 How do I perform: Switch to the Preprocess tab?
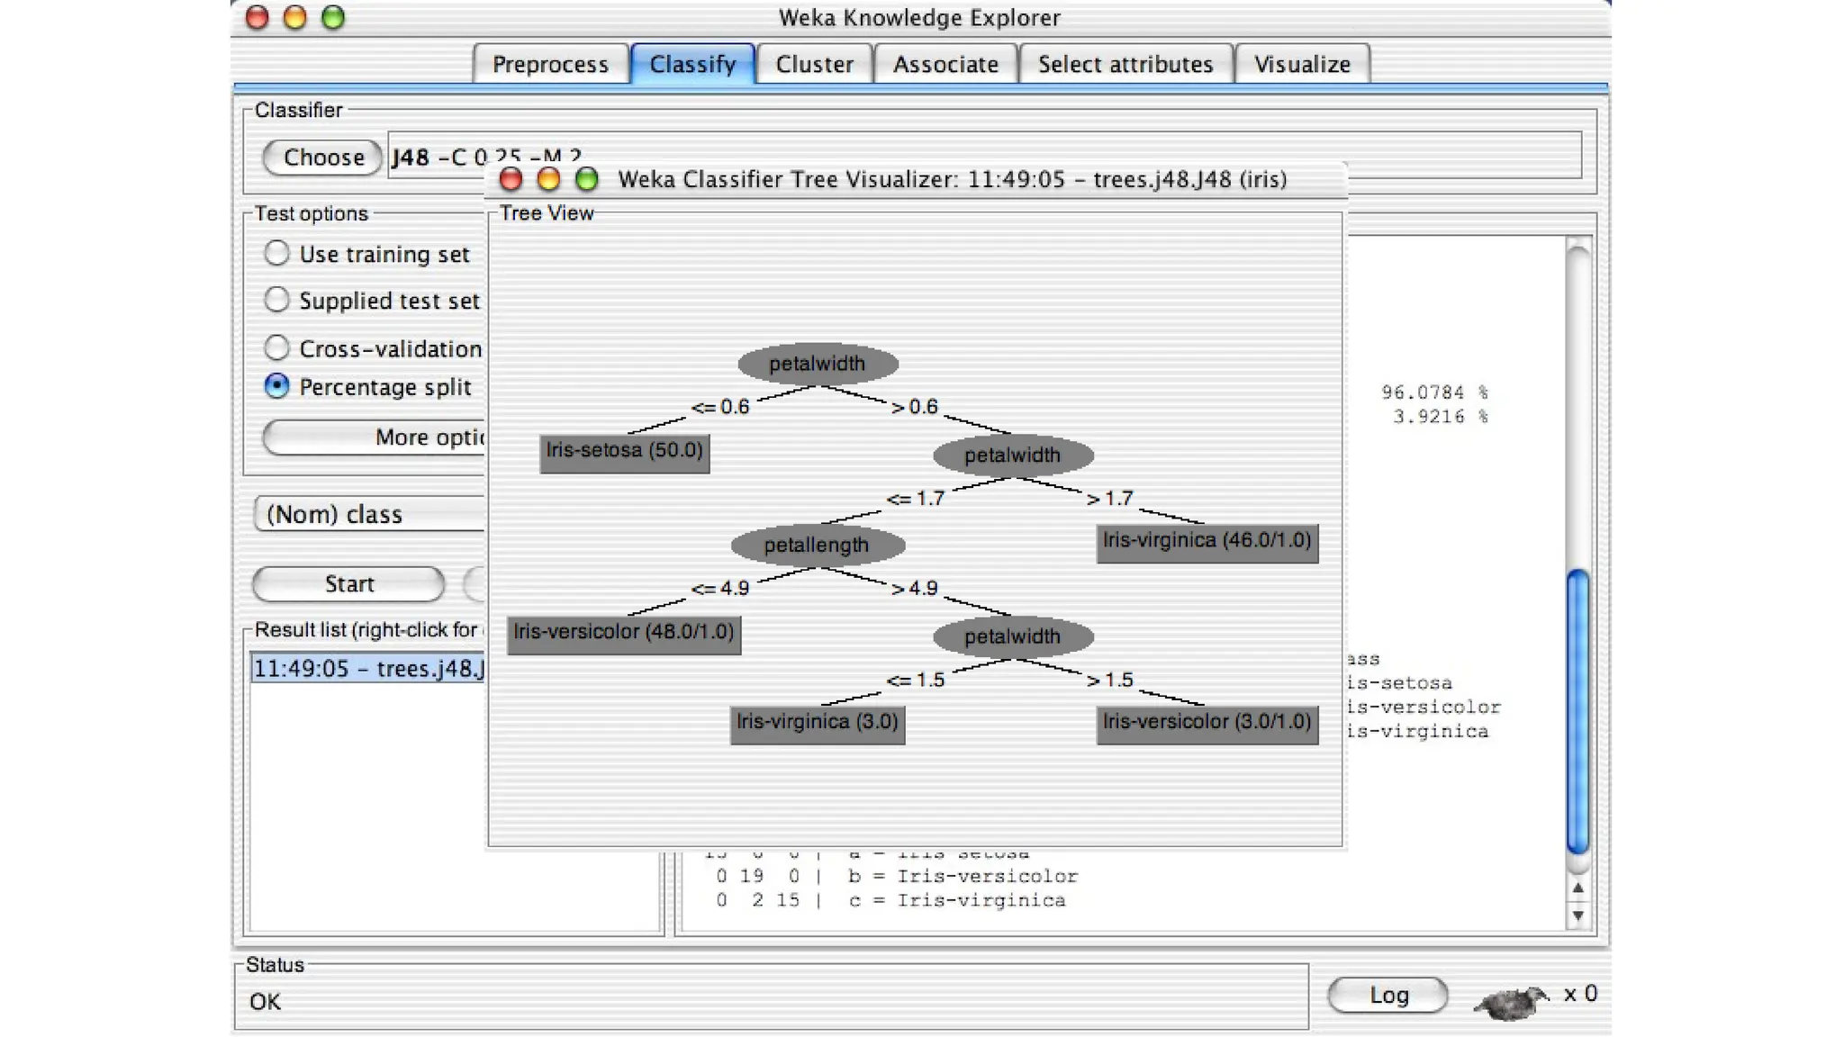click(x=550, y=65)
